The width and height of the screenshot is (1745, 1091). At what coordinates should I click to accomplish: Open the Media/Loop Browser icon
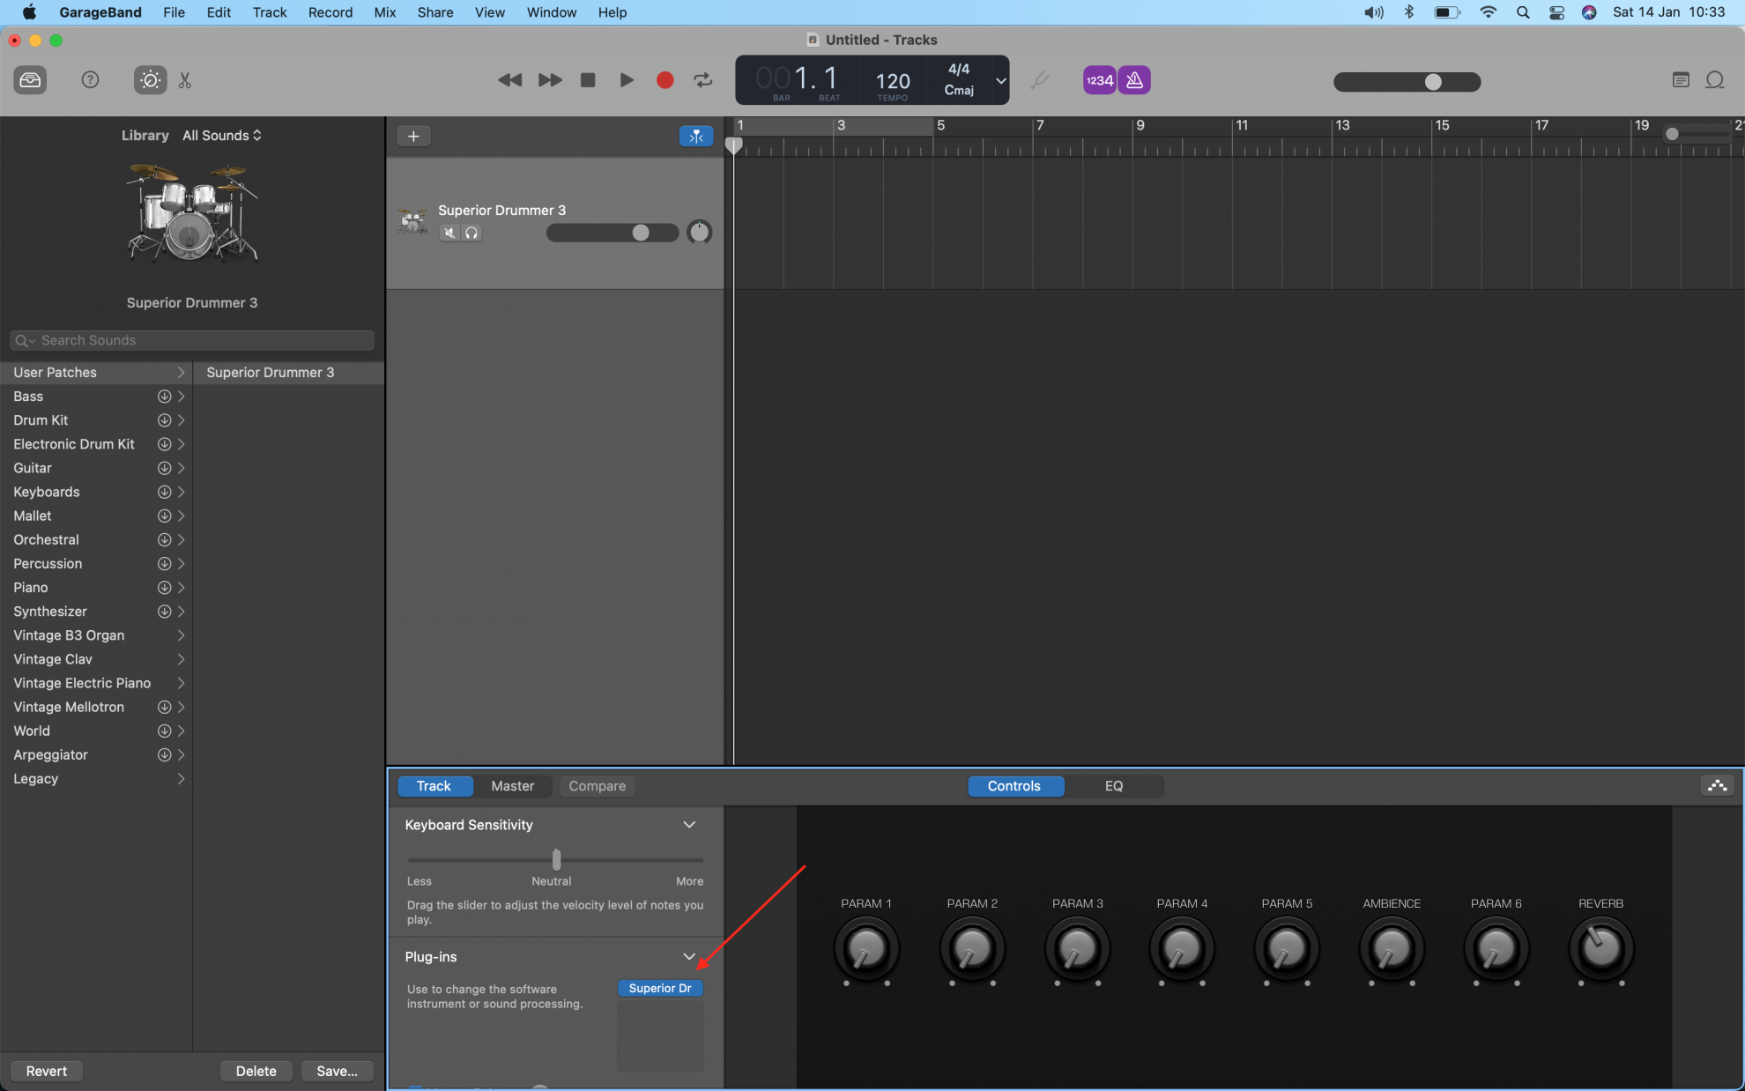tap(29, 79)
